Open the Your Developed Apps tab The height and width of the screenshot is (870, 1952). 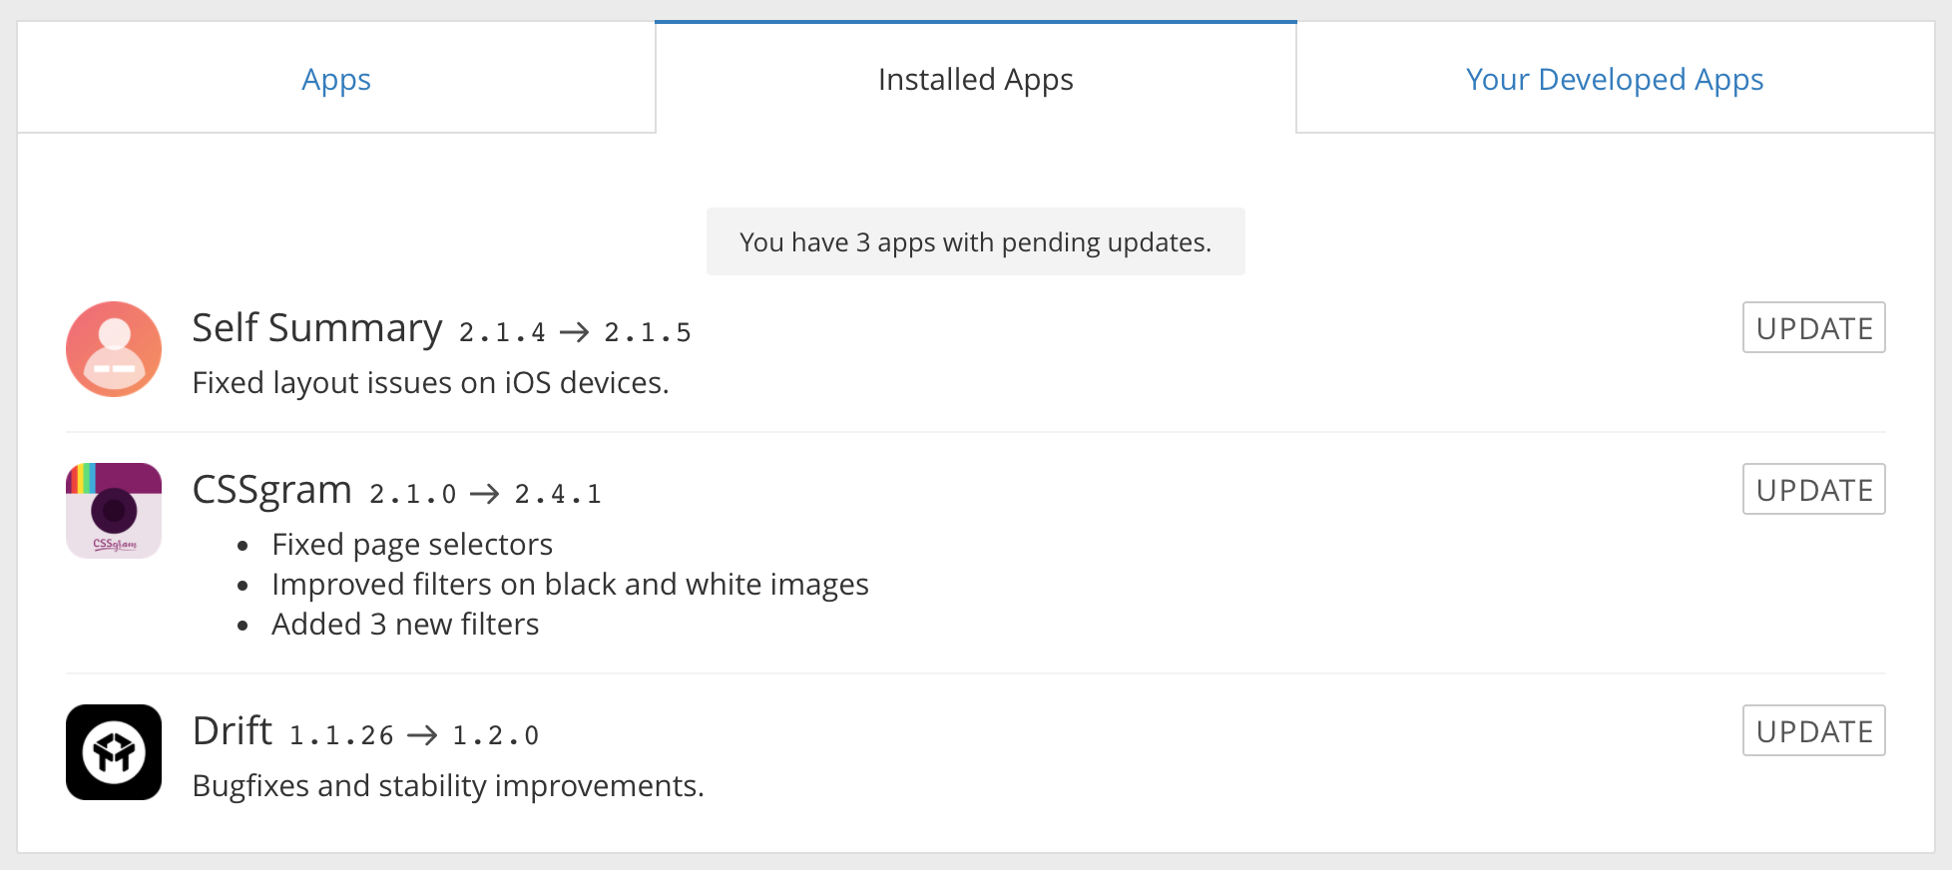click(x=1615, y=79)
